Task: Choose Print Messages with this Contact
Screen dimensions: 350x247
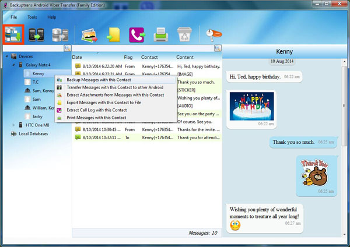Action: coord(116,118)
